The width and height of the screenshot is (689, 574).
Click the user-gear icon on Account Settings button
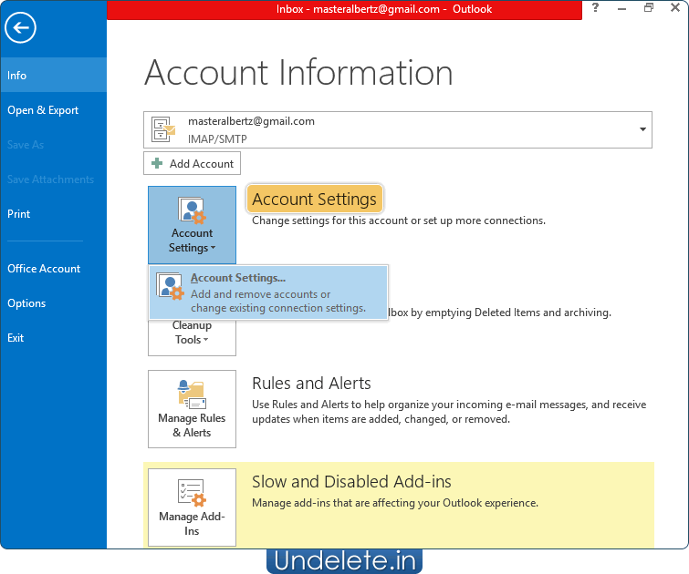point(192,210)
